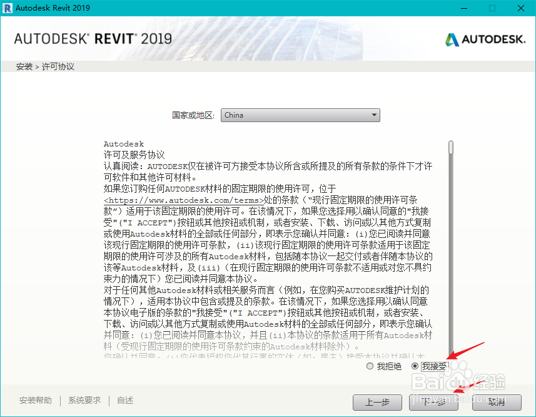The height and width of the screenshot is (417, 536).
Task: Select the 我拒绝 (I reject) radio button
Action: tap(370, 366)
